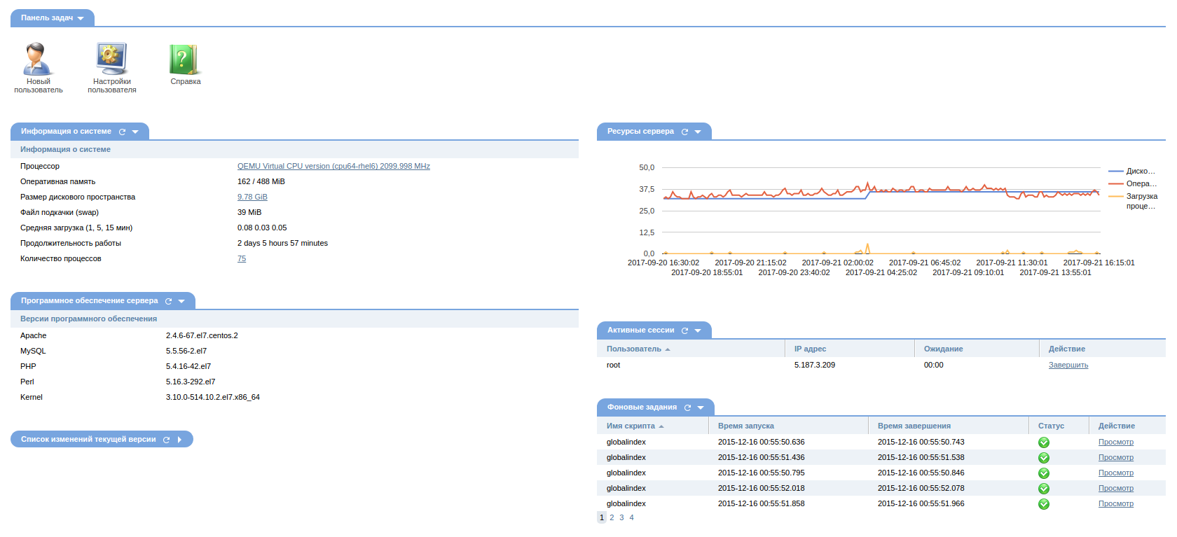Collapse Ресурсы сервера panel arrow

(698, 132)
